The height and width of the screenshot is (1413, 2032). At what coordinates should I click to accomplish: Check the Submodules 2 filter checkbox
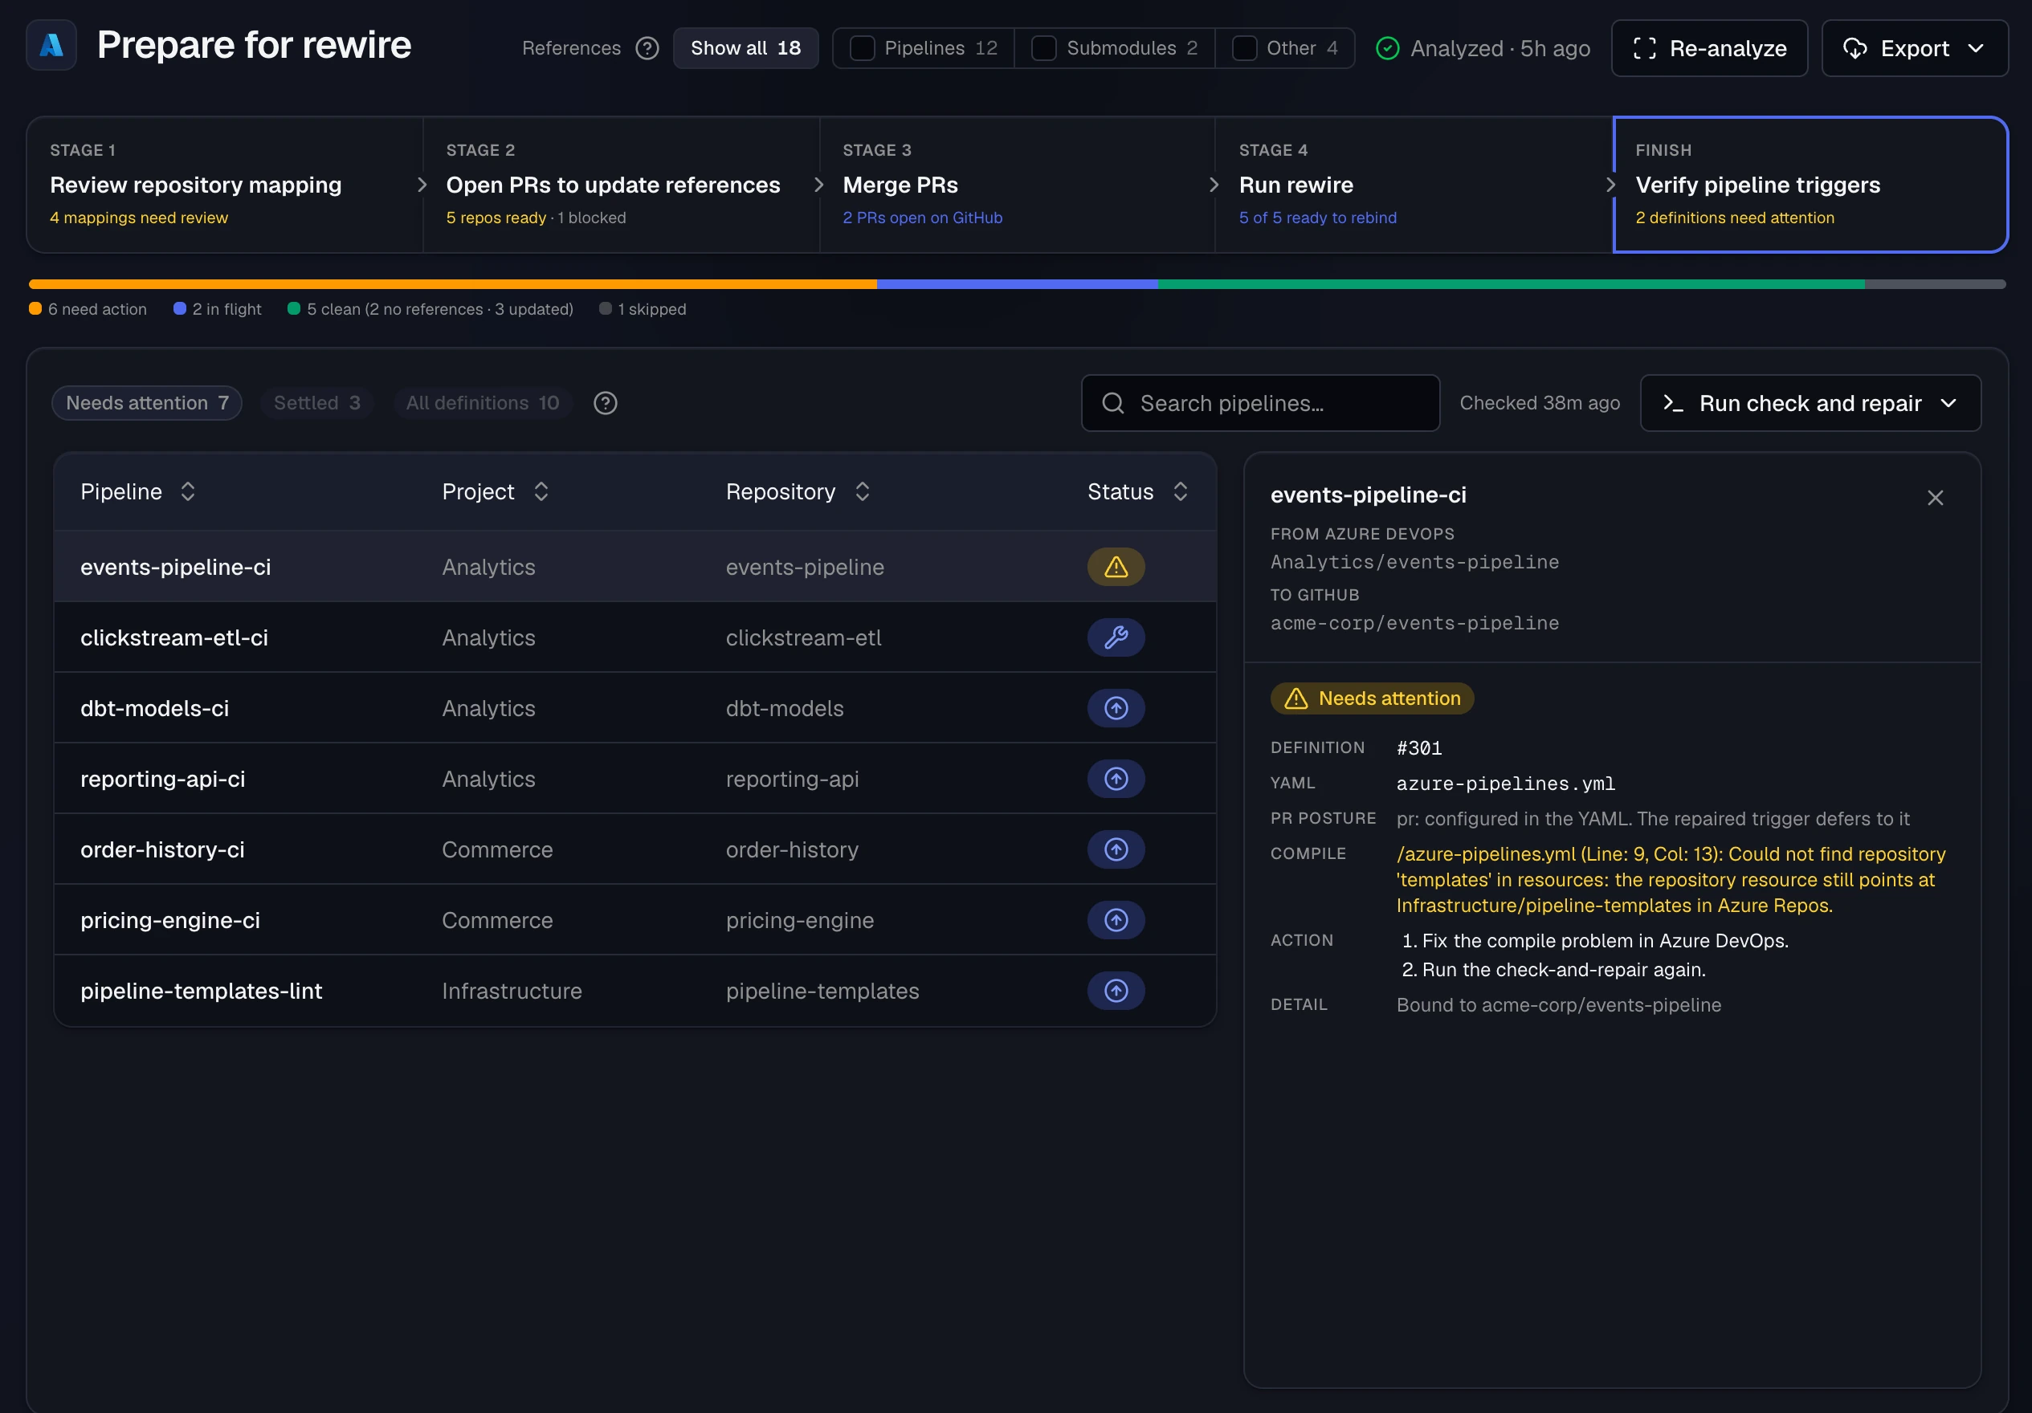click(1043, 48)
